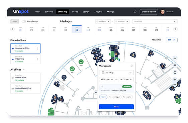The height and width of the screenshot is (123, 188).
Task: Unpin Headquarter Office blue star
Action: (13, 48)
